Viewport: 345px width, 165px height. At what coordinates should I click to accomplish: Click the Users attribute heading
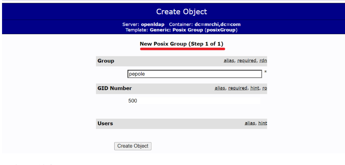pos(105,124)
